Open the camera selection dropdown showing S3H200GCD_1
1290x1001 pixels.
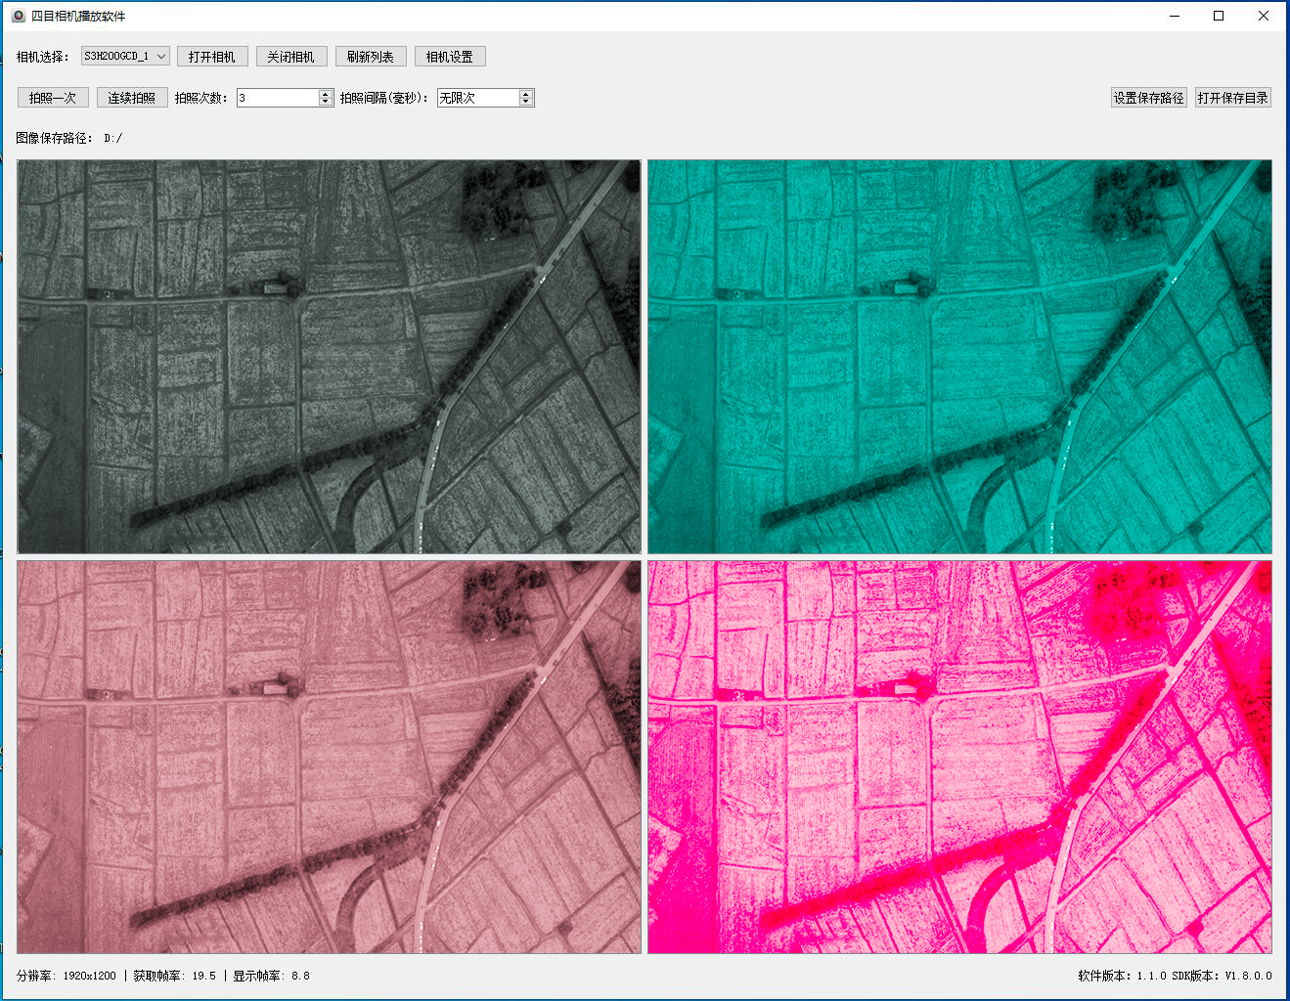pyautogui.click(x=125, y=56)
